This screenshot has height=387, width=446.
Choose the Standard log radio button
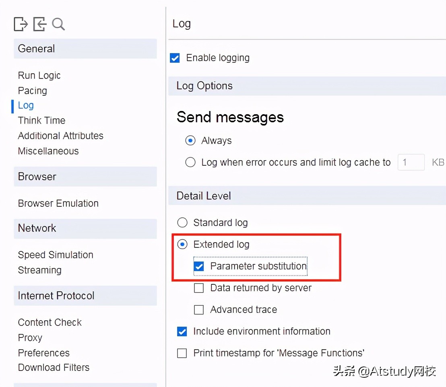[x=182, y=222]
